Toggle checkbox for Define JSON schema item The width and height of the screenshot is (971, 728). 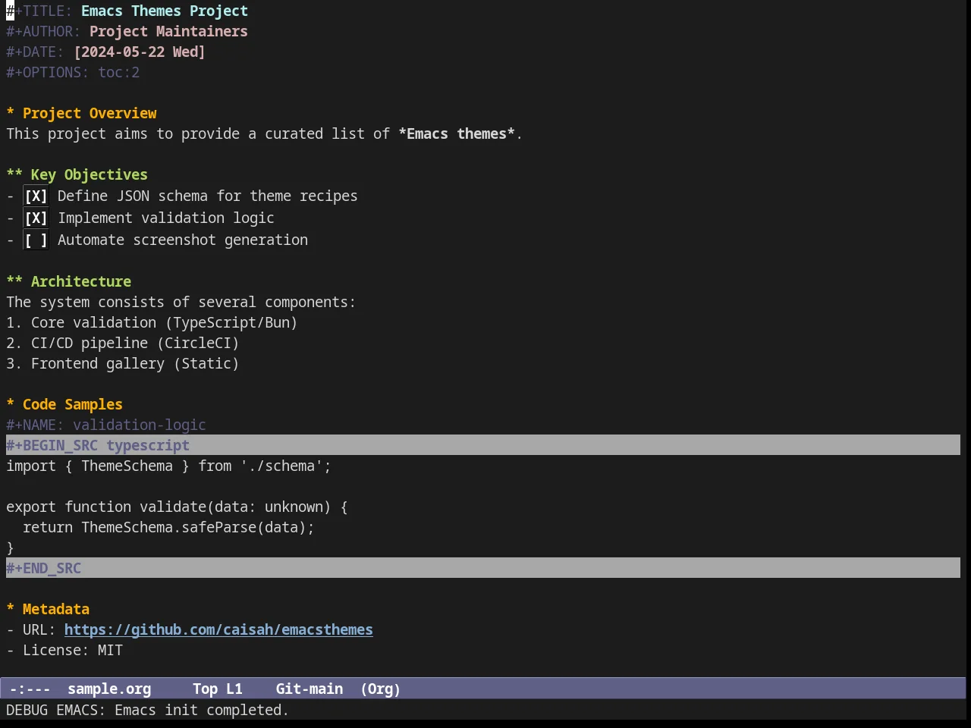(36, 196)
